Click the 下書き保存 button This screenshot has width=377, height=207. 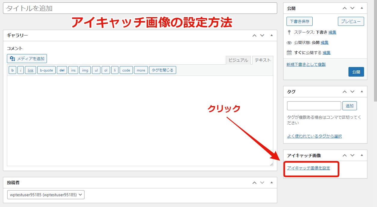299,21
